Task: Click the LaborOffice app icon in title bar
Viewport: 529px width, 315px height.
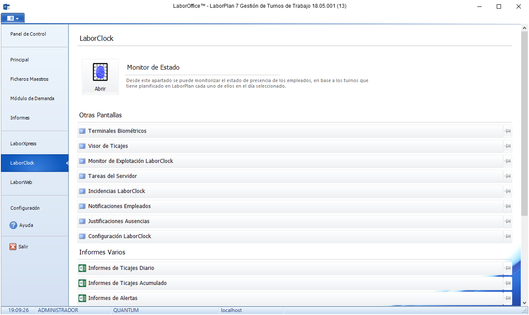Action: pyautogui.click(x=6, y=6)
